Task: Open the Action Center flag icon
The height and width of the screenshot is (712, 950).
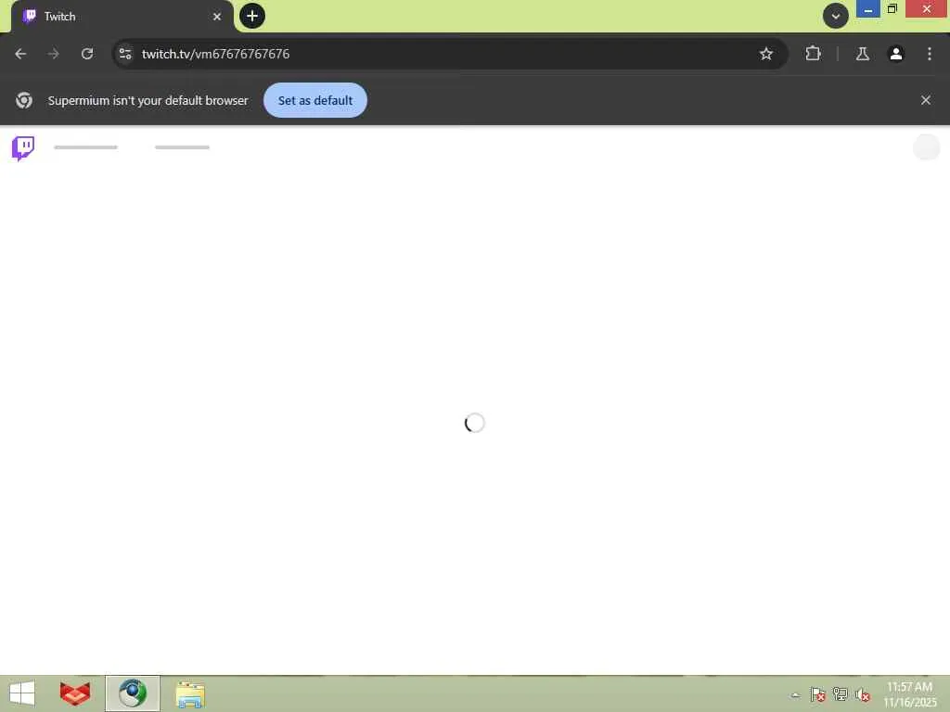Action: point(818,695)
